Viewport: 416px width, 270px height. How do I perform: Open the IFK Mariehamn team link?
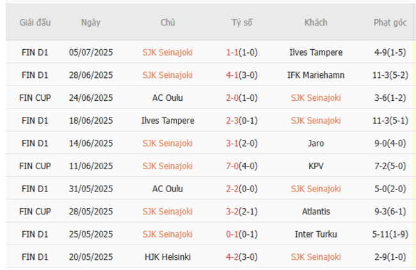point(316,75)
